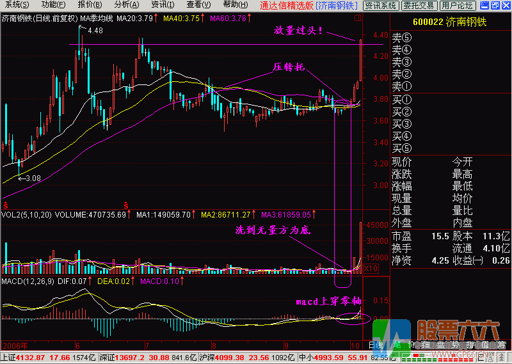This screenshot has height=364, width=512.
Task: Click the red split-panel icon on the chart's right edge
Action: click(358, 18)
